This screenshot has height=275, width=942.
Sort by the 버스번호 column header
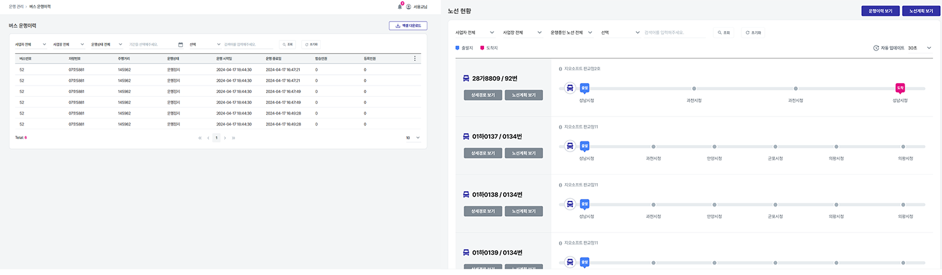point(26,58)
